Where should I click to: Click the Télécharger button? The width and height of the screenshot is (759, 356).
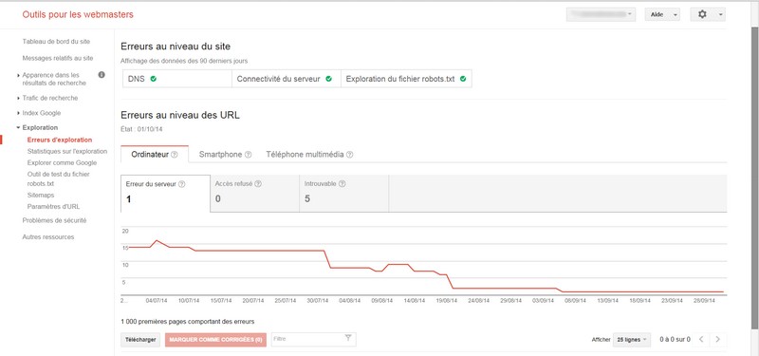pyautogui.click(x=140, y=340)
